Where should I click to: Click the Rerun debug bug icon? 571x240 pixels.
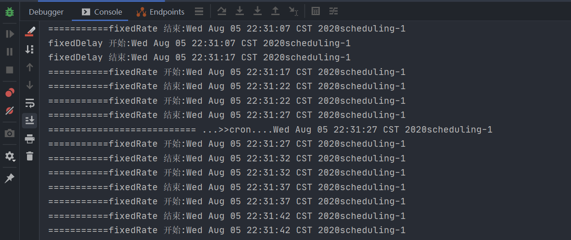pos(10,12)
